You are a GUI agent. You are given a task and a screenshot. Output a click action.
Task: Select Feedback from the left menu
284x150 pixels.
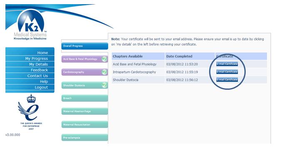[x=30, y=70]
